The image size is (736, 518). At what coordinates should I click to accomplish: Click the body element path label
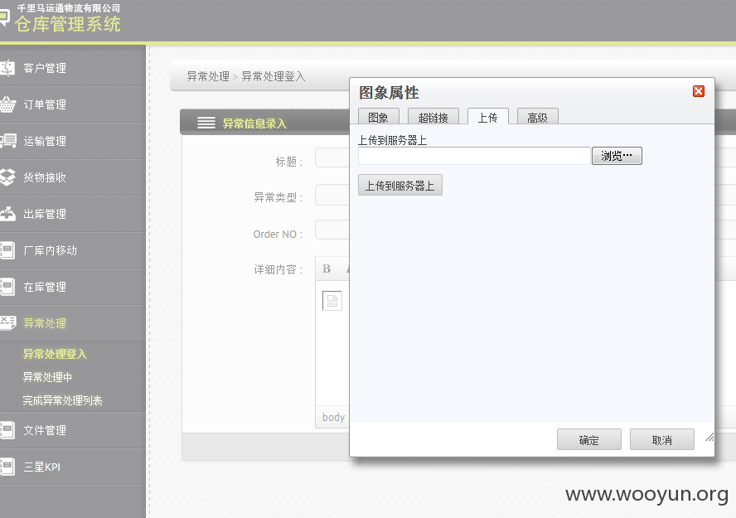point(334,417)
